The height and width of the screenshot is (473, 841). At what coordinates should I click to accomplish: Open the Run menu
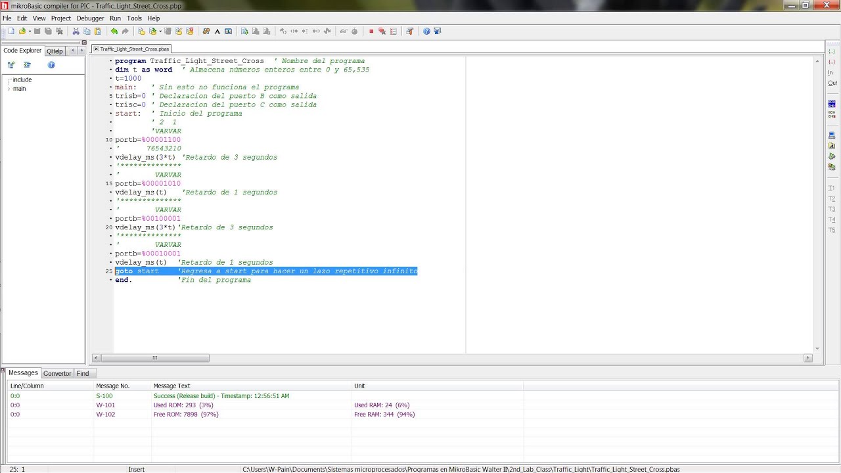pos(115,18)
